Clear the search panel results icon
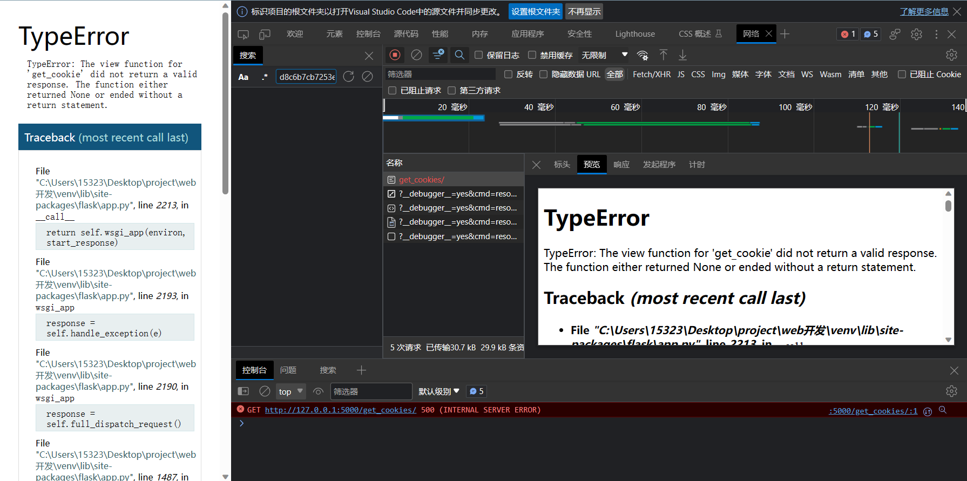The width and height of the screenshot is (967, 481). (x=367, y=77)
